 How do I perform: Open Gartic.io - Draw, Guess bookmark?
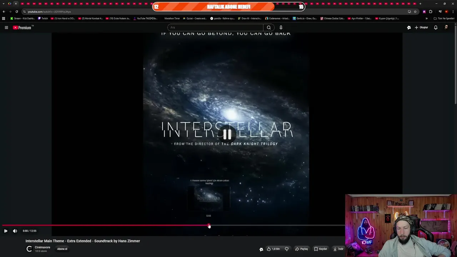tap(305, 18)
